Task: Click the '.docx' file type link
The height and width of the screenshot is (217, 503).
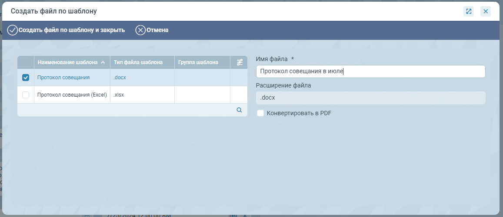Action: click(120, 78)
